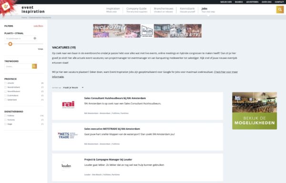Open Sales Consultant Huishoudbeurs bij RAI Amsterdam vacancy
Image resolution: width=286 pixels, height=183 pixels.
115,98
